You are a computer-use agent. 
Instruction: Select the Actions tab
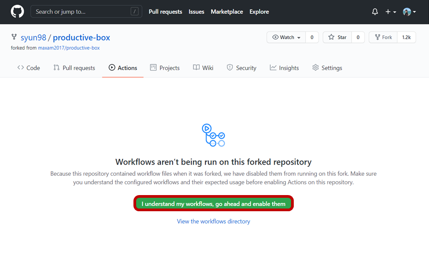click(x=123, y=68)
